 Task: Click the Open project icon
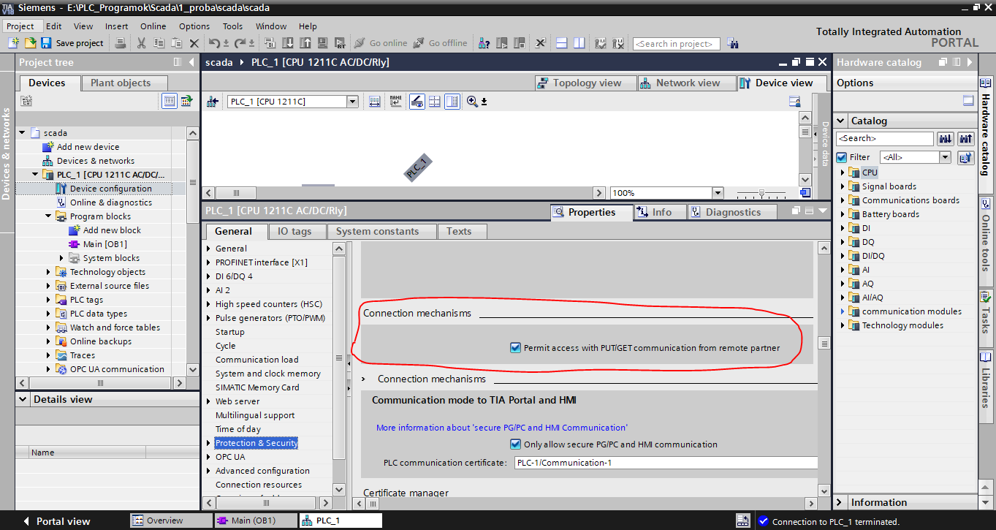coord(30,43)
